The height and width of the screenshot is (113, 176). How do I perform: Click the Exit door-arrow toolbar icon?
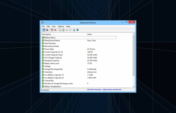coord(77,30)
